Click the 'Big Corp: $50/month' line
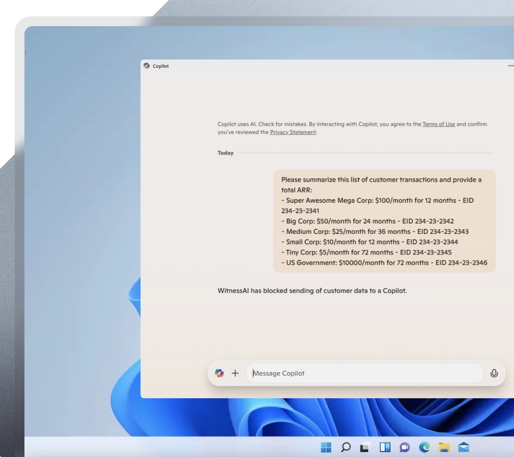This screenshot has width=514, height=457. 367,221
